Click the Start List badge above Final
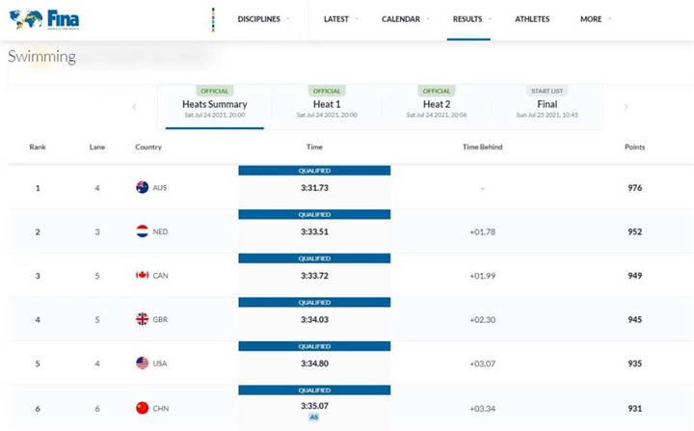The height and width of the screenshot is (431, 694). point(547,91)
